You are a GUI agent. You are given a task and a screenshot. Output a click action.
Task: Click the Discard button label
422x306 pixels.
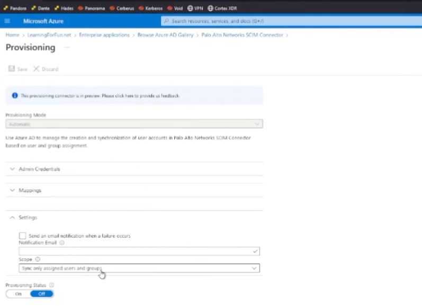[50, 69]
